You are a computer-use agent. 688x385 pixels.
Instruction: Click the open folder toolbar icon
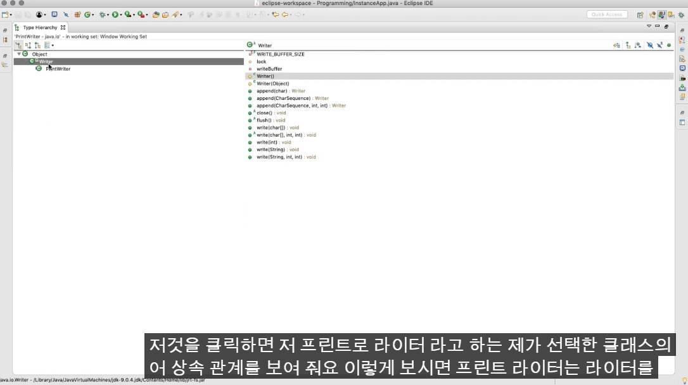click(x=165, y=15)
